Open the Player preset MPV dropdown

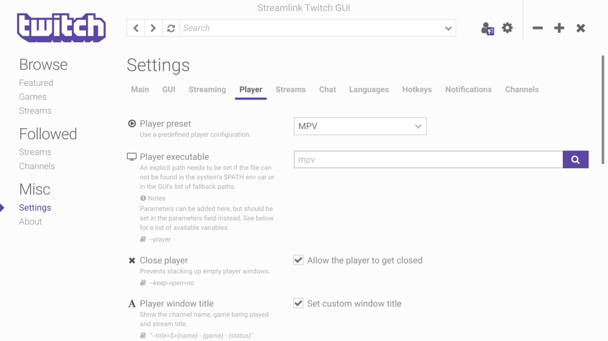coord(360,126)
